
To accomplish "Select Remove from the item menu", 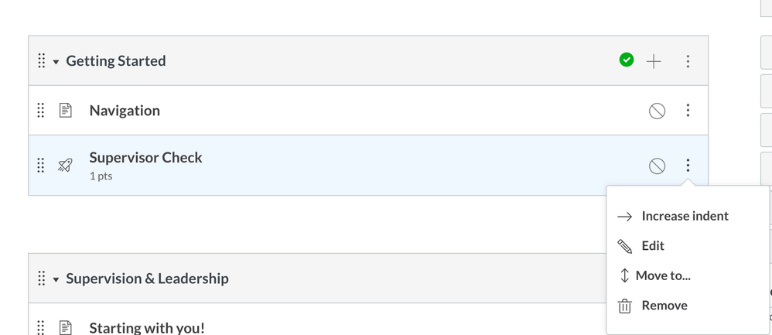I will (664, 306).
